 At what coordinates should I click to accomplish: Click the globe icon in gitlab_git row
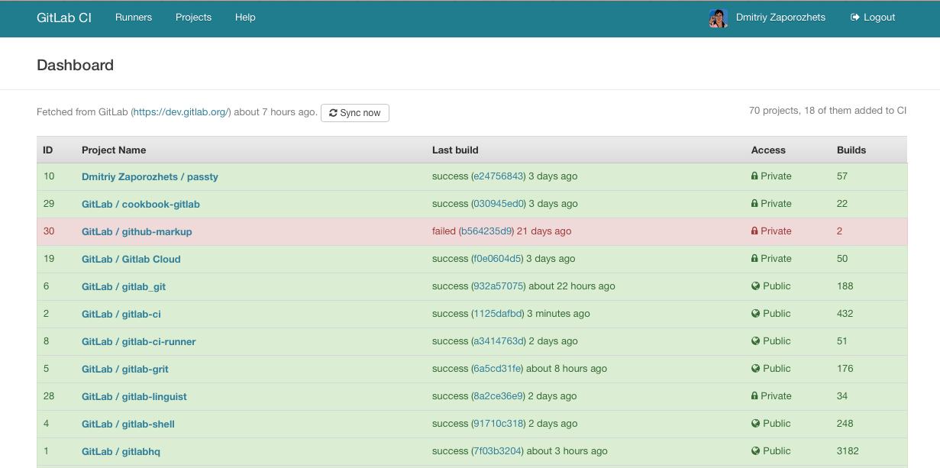[x=755, y=286]
